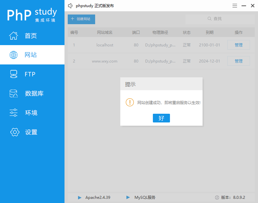Click 创建网站 to create a new site
The height and width of the screenshot is (203, 258).
click(x=81, y=19)
